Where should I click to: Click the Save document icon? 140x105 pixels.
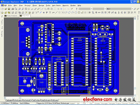click(9, 9)
